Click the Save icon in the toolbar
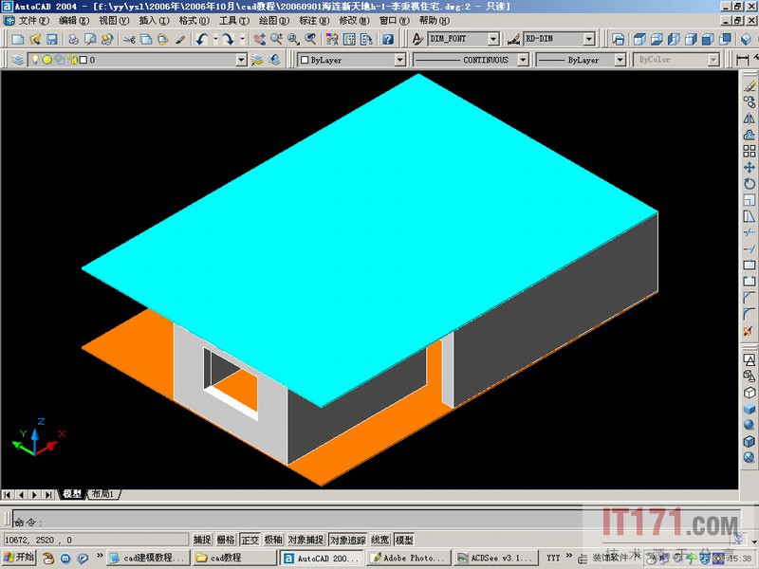 pyautogui.click(x=52, y=39)
